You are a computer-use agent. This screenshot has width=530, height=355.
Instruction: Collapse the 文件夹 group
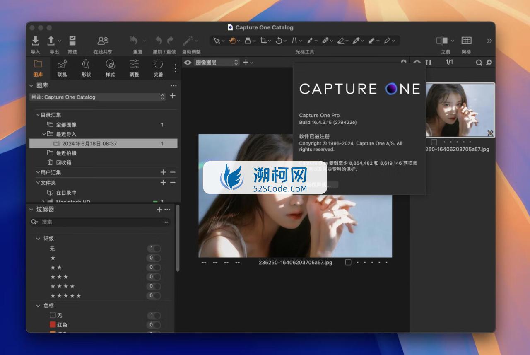[x=38, y=183]
